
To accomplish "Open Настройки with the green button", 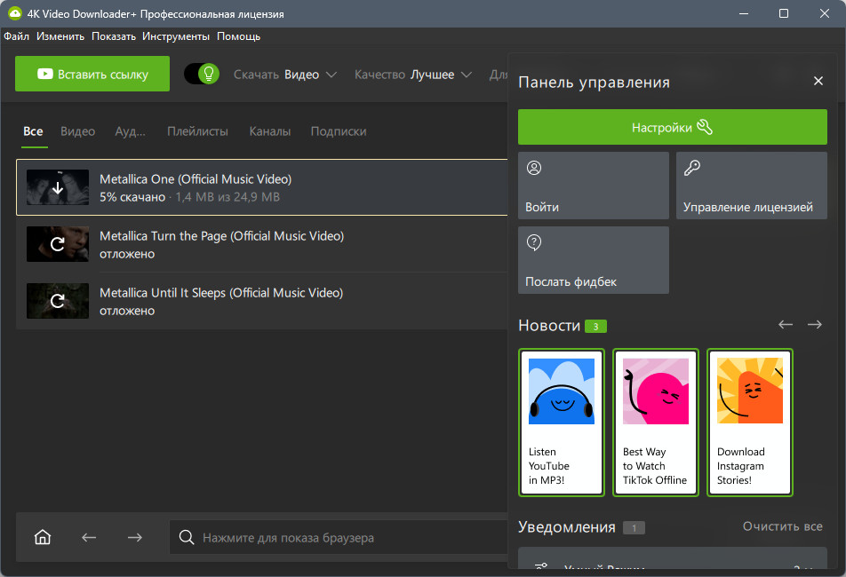I will tap(672, 127).
